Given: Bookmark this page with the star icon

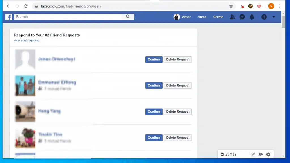Looking at the screenshot, I should pos(231,6).
